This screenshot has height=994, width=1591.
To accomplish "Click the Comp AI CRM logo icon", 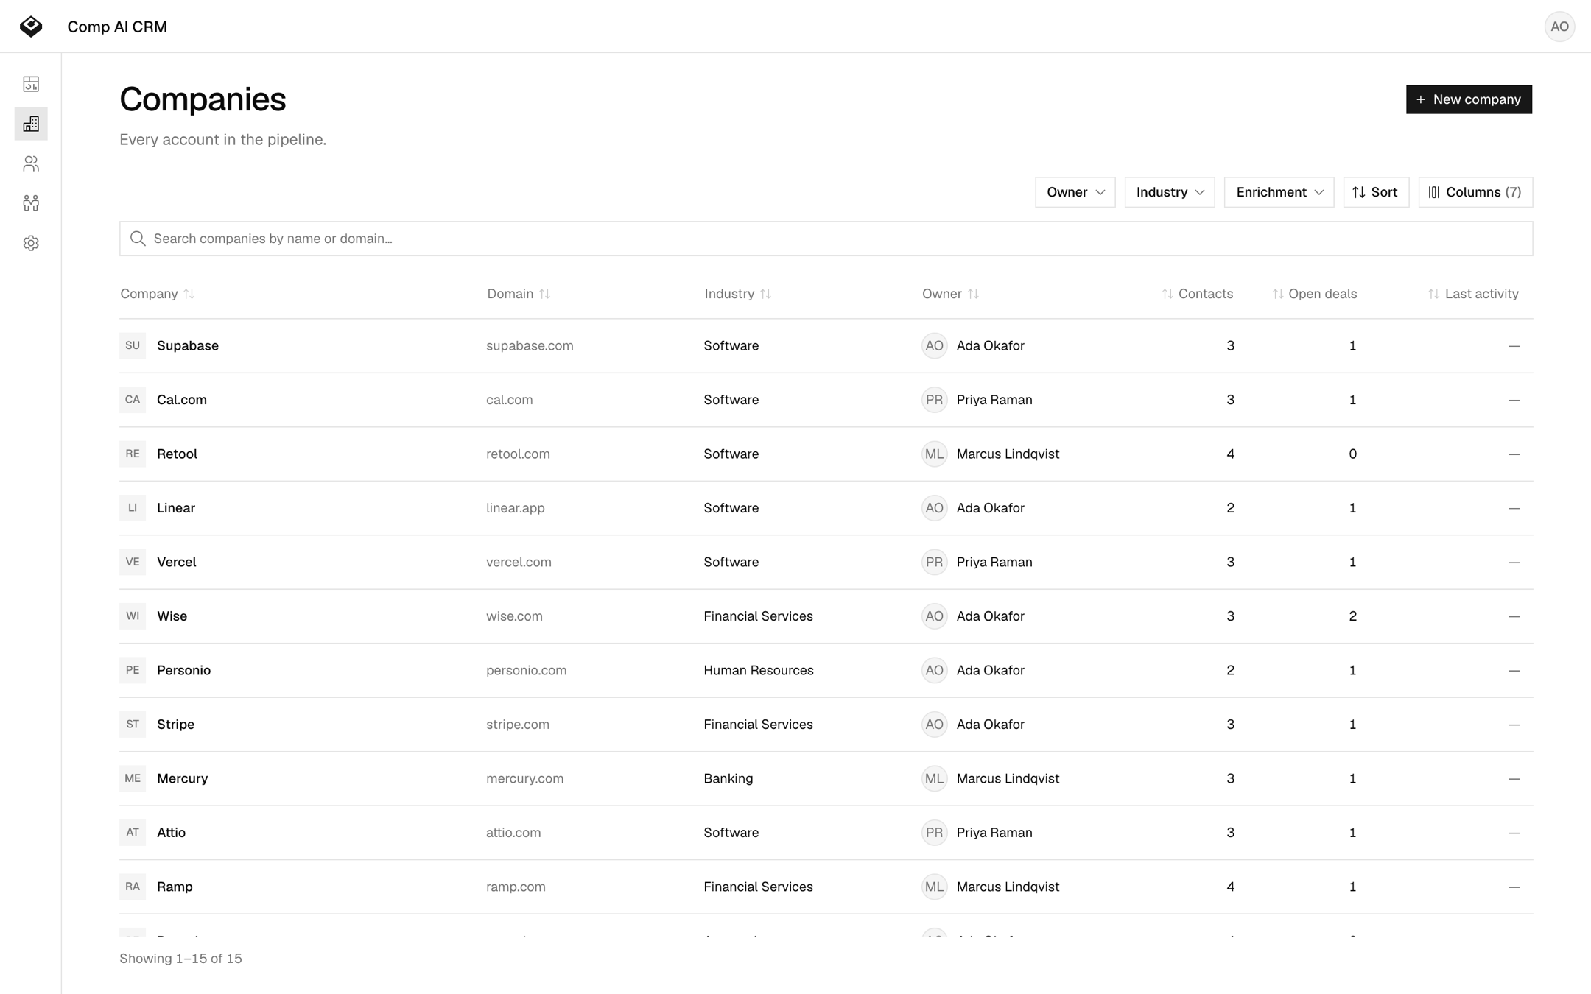I will (x=31, y=27).
